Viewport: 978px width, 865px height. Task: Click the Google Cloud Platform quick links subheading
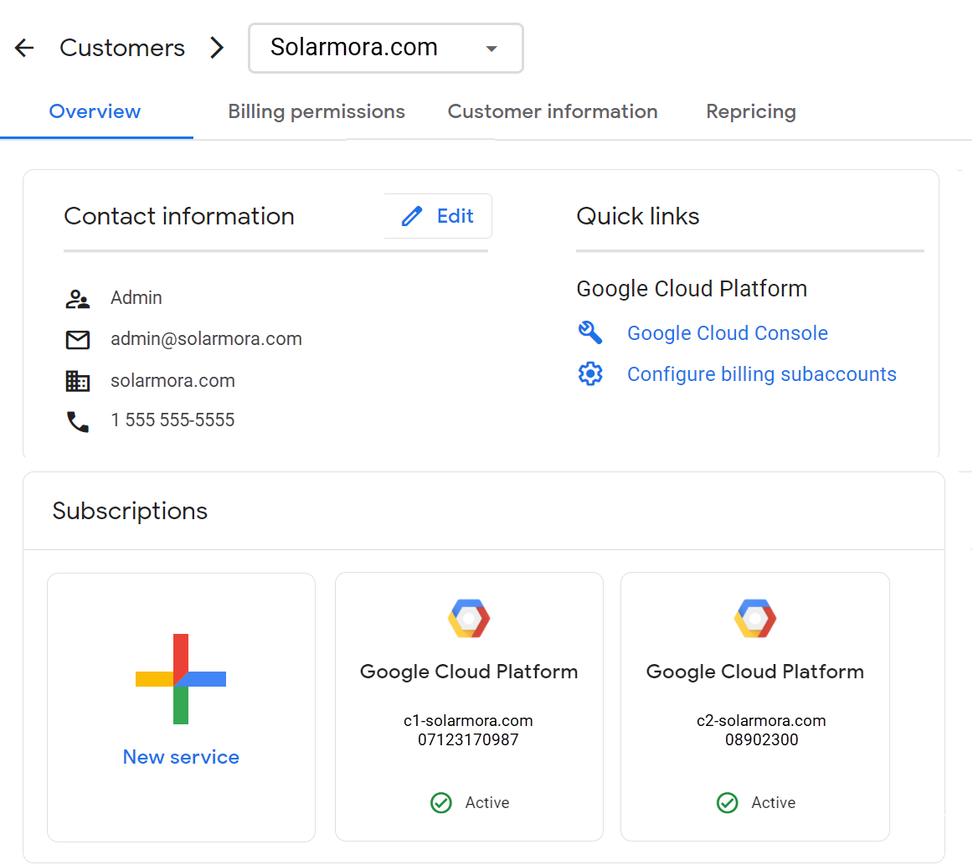(692, 290)
